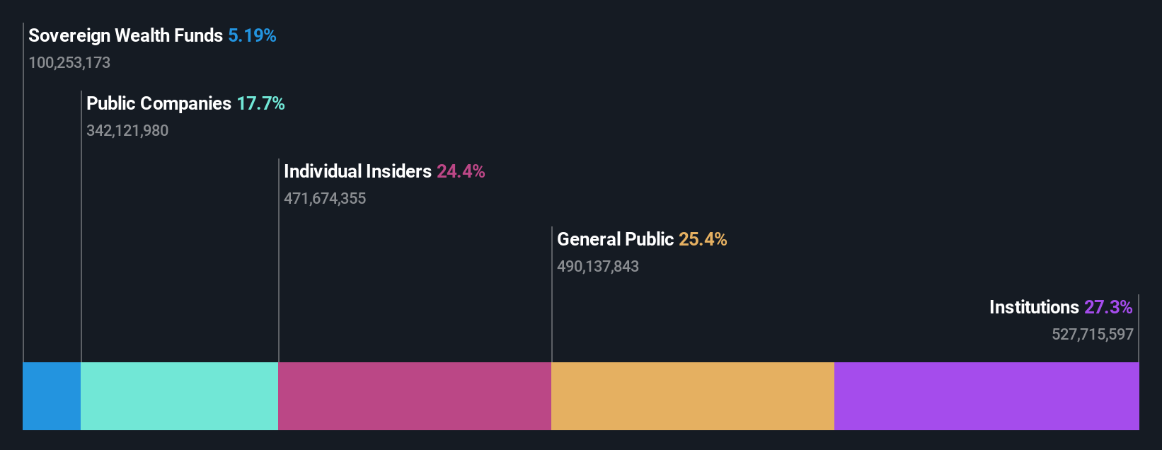Click the purple Institutions bar segment
This screenshot has height=450, width=1162.
click(x=986, y=396)
